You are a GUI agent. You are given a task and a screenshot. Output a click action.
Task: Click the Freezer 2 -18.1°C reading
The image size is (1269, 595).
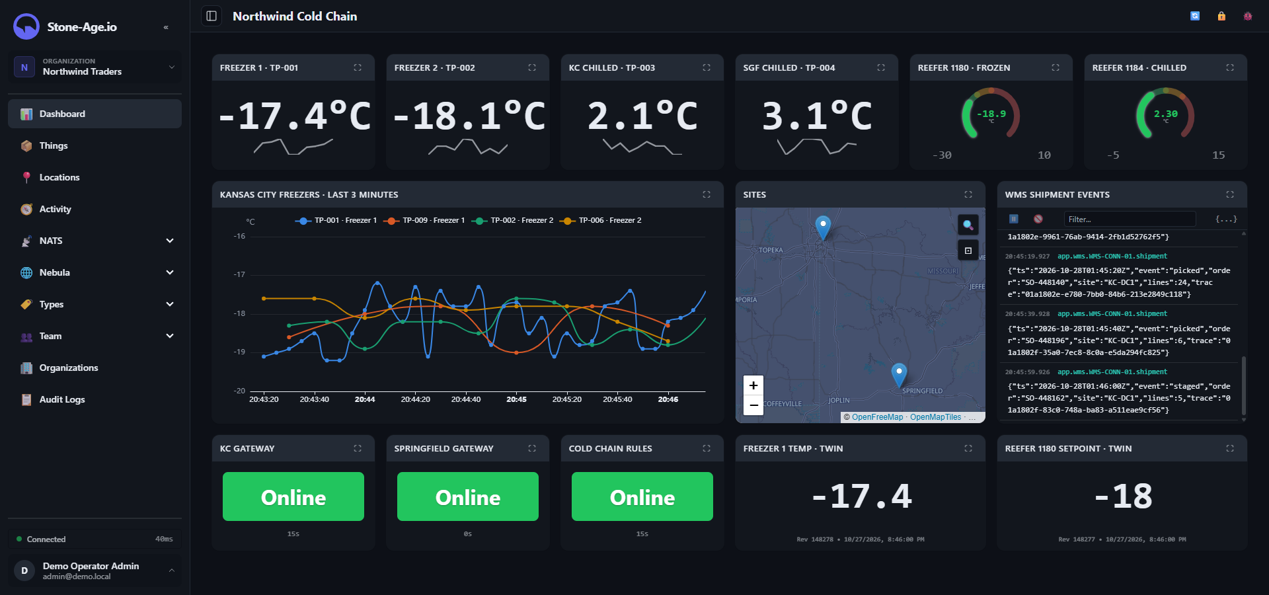click(469, 116)
